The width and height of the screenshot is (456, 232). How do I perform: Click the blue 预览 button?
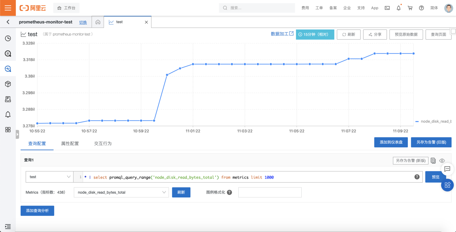435,177
